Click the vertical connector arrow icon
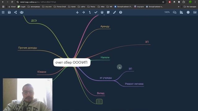 tap(90, 12)
